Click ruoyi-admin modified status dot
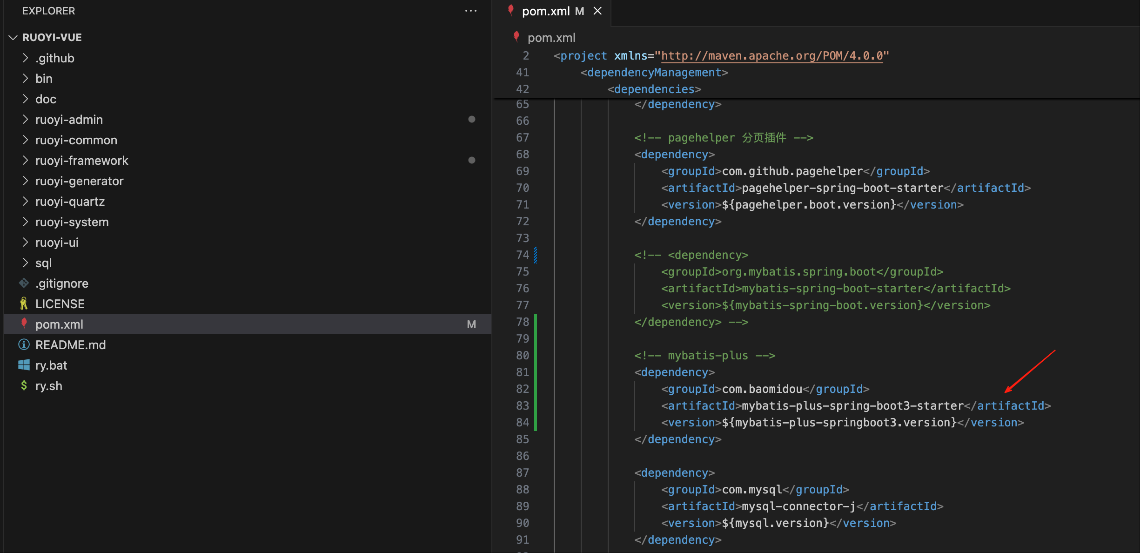This screenshot has height=553, width=1140. click(471, 119)
